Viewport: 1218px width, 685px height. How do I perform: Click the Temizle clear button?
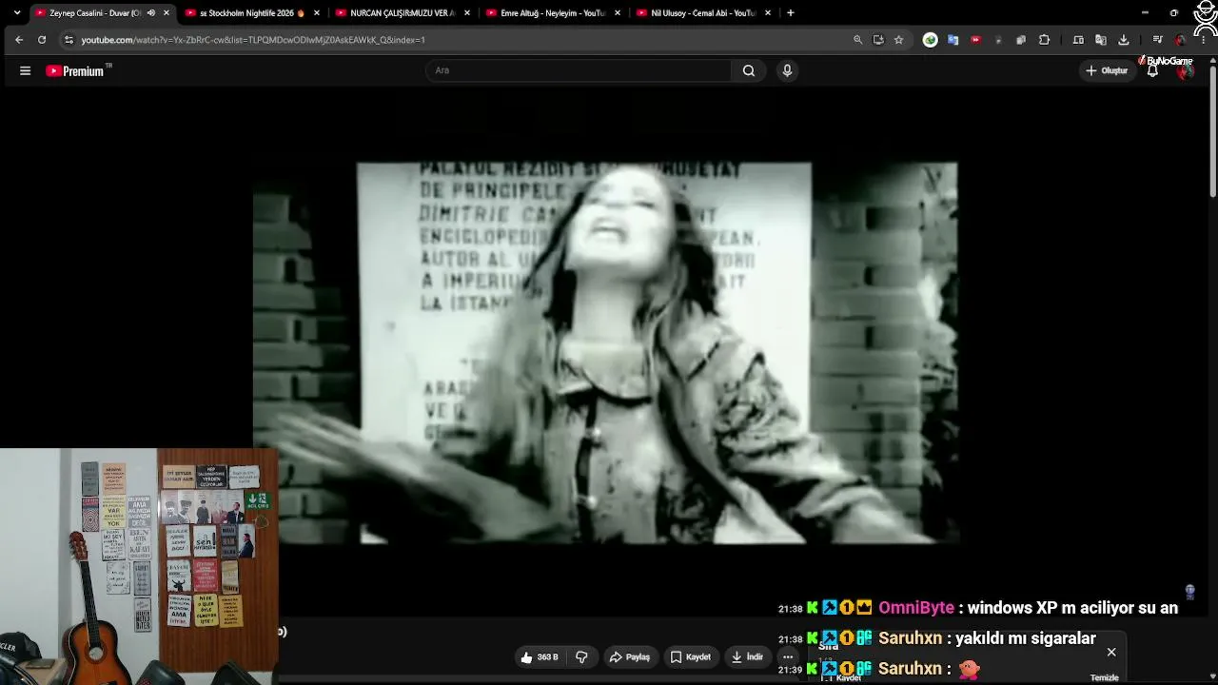(1104, 677)
